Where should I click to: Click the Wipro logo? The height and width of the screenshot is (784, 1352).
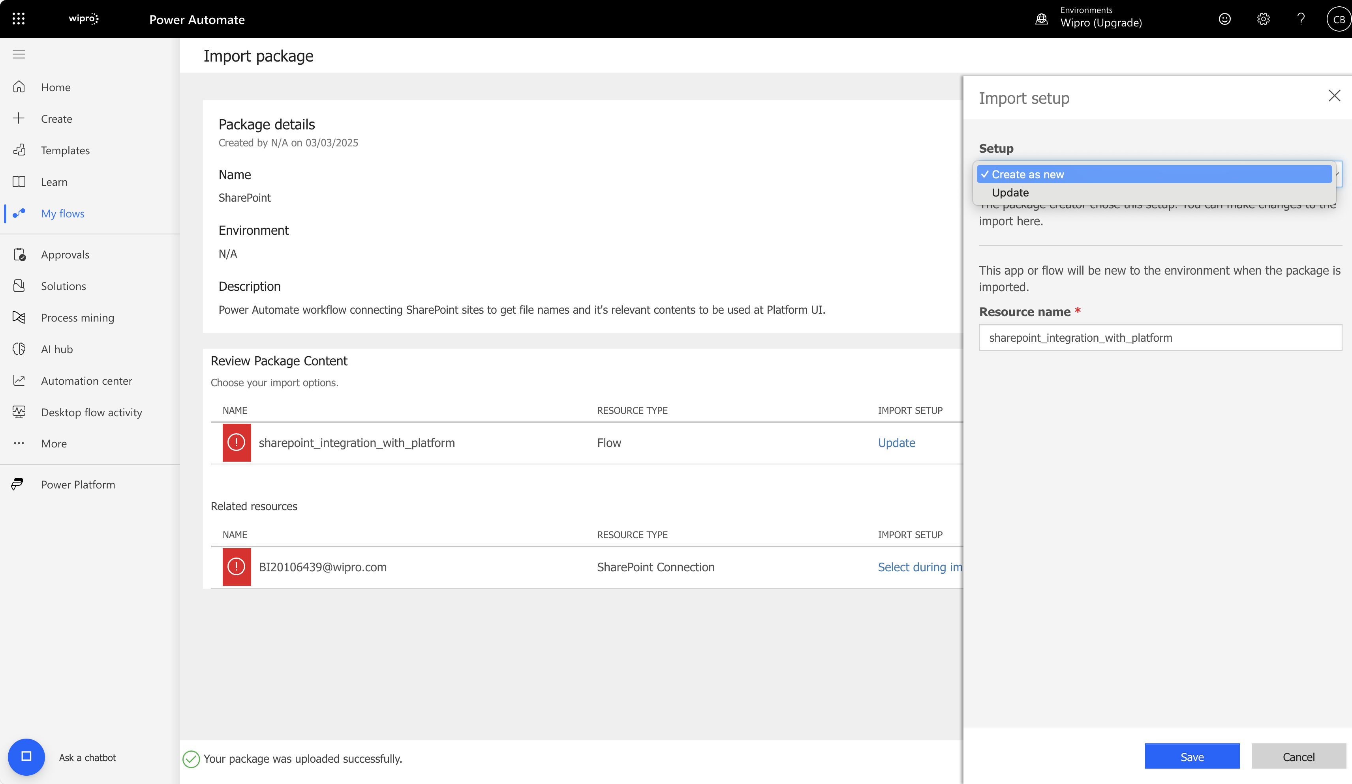tap(84, 19)
